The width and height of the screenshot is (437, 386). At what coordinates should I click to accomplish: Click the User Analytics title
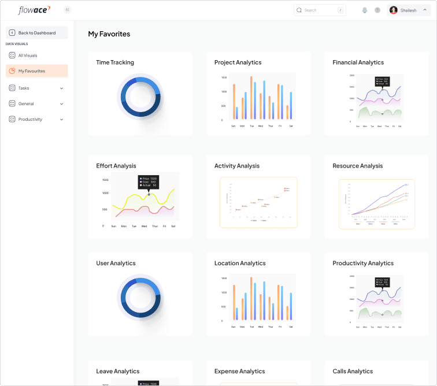[116, 263]
